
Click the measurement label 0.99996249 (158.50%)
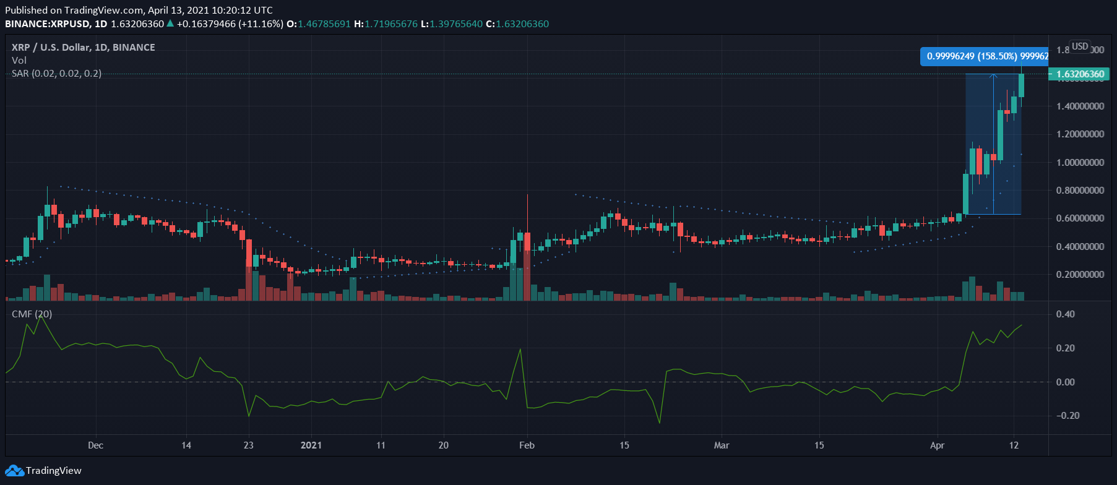984,56
